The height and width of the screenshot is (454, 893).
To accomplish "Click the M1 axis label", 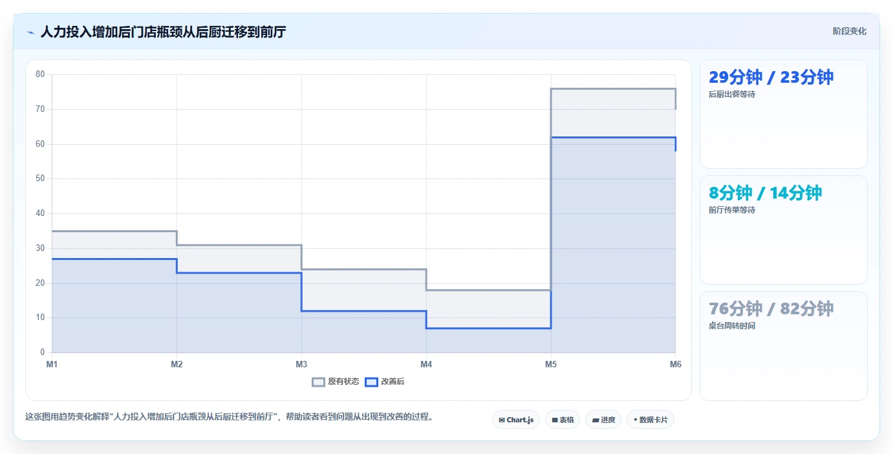I will coord(52,364).
